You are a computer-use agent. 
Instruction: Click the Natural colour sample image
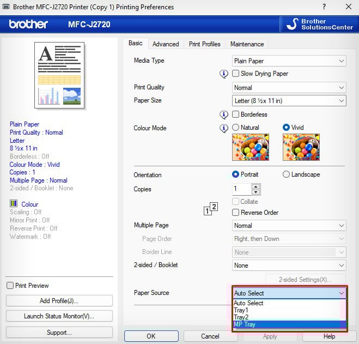(x=251, y=147)
